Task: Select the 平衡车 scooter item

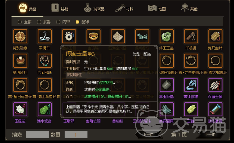Action: pyautogui.click(x=45, y=36)
